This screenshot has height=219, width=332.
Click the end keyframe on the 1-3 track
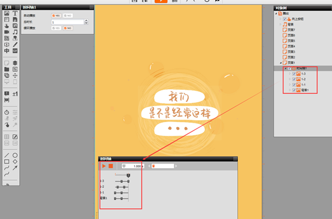[x=128, y=181]
